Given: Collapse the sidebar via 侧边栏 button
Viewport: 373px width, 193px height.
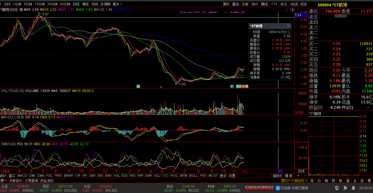Looking at the screenshot, I should point(302,181).
